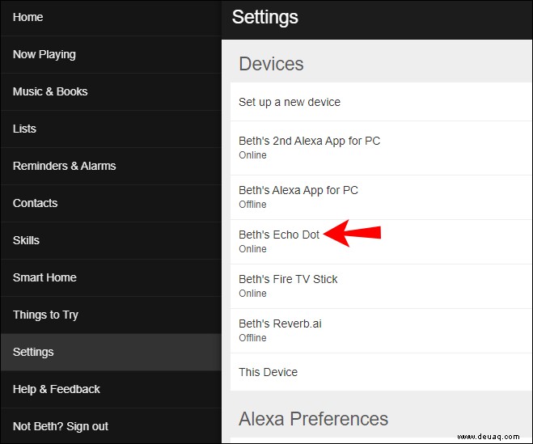Go to Skills page
Image resolution: width=533 pixels, height=444 pixels.
pos(111,241)
